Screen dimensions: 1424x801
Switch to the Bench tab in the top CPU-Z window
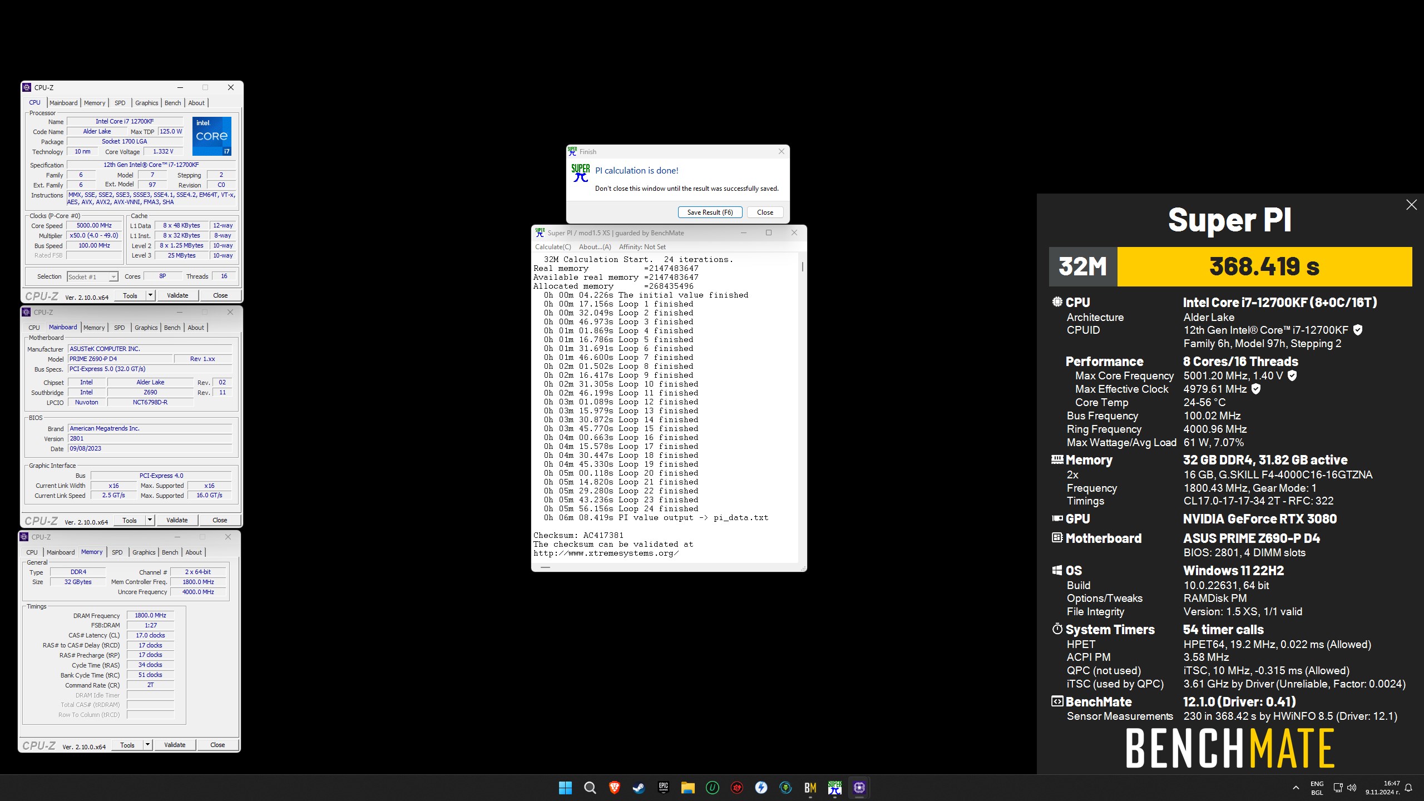coord(173,103)
